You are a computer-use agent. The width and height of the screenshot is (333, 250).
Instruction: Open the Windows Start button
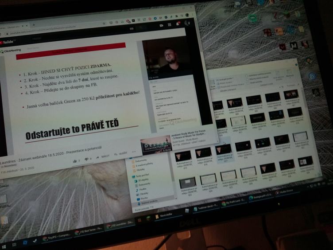[4, 247]
